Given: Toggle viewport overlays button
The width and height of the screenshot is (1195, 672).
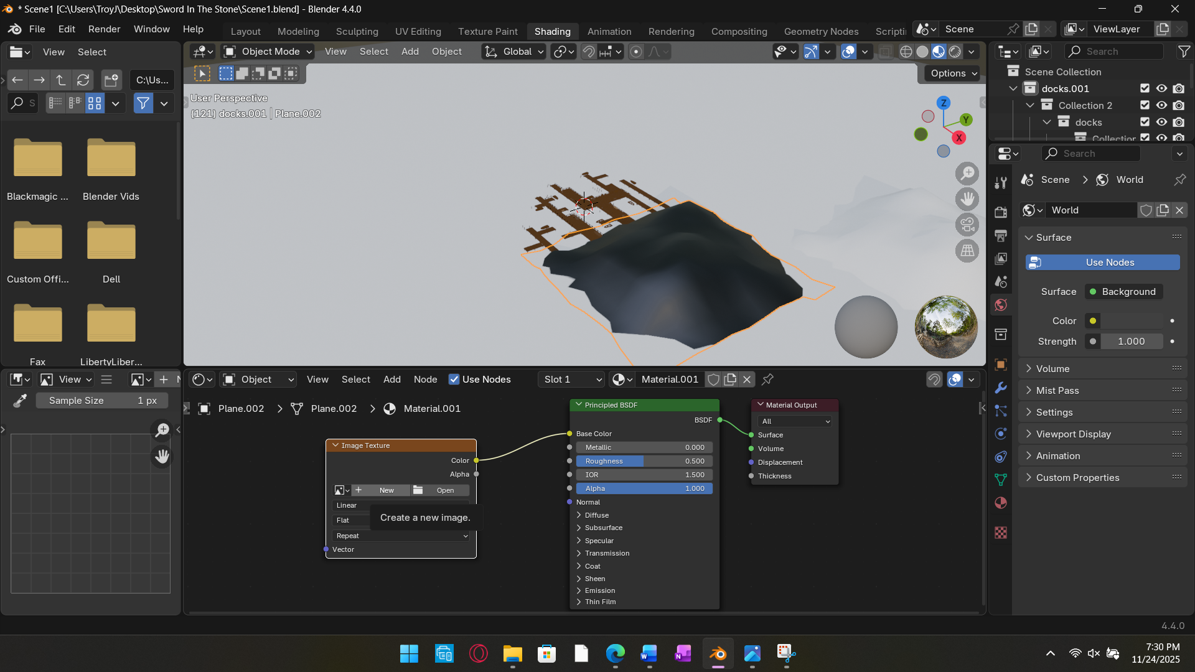Looking at the screenshot, I should coord(848,52).
